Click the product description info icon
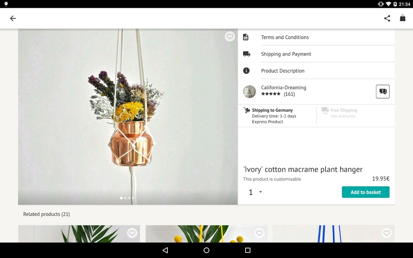Viewport: 413px width, 258px height. pos(246,71)
